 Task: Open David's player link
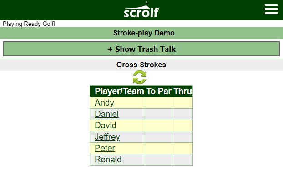click(106, 126)
